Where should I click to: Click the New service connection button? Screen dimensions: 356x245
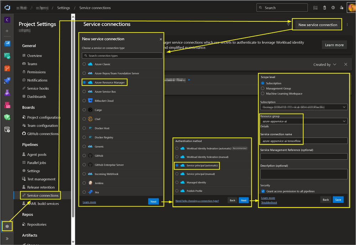click(318, 25)
